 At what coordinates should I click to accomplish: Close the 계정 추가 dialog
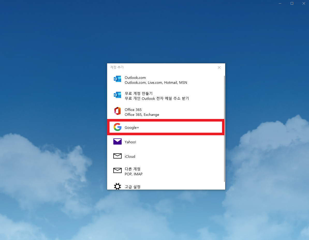219,67
